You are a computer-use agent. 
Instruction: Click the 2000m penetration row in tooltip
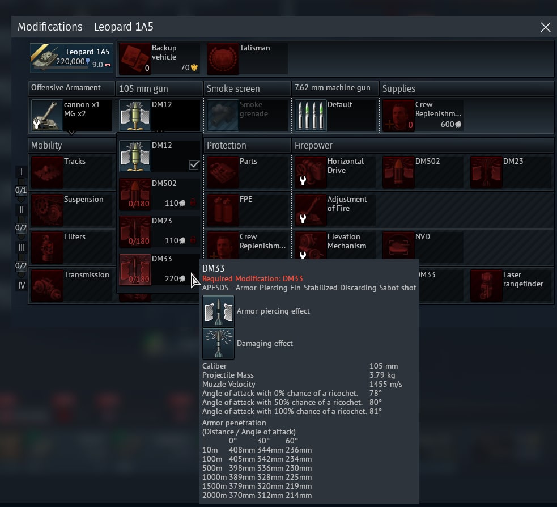pyautogui.click(x=257, y=495)
